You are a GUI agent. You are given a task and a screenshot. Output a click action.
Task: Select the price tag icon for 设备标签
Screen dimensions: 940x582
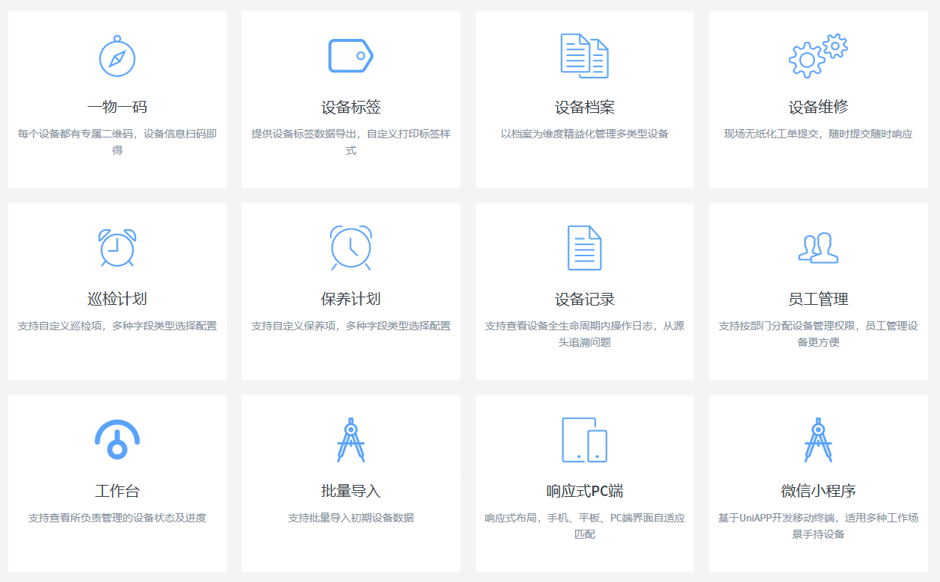350,56
